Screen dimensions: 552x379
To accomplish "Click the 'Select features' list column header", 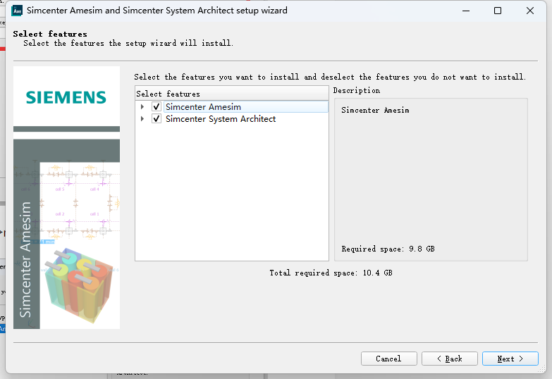I will (x=232, y=94).
